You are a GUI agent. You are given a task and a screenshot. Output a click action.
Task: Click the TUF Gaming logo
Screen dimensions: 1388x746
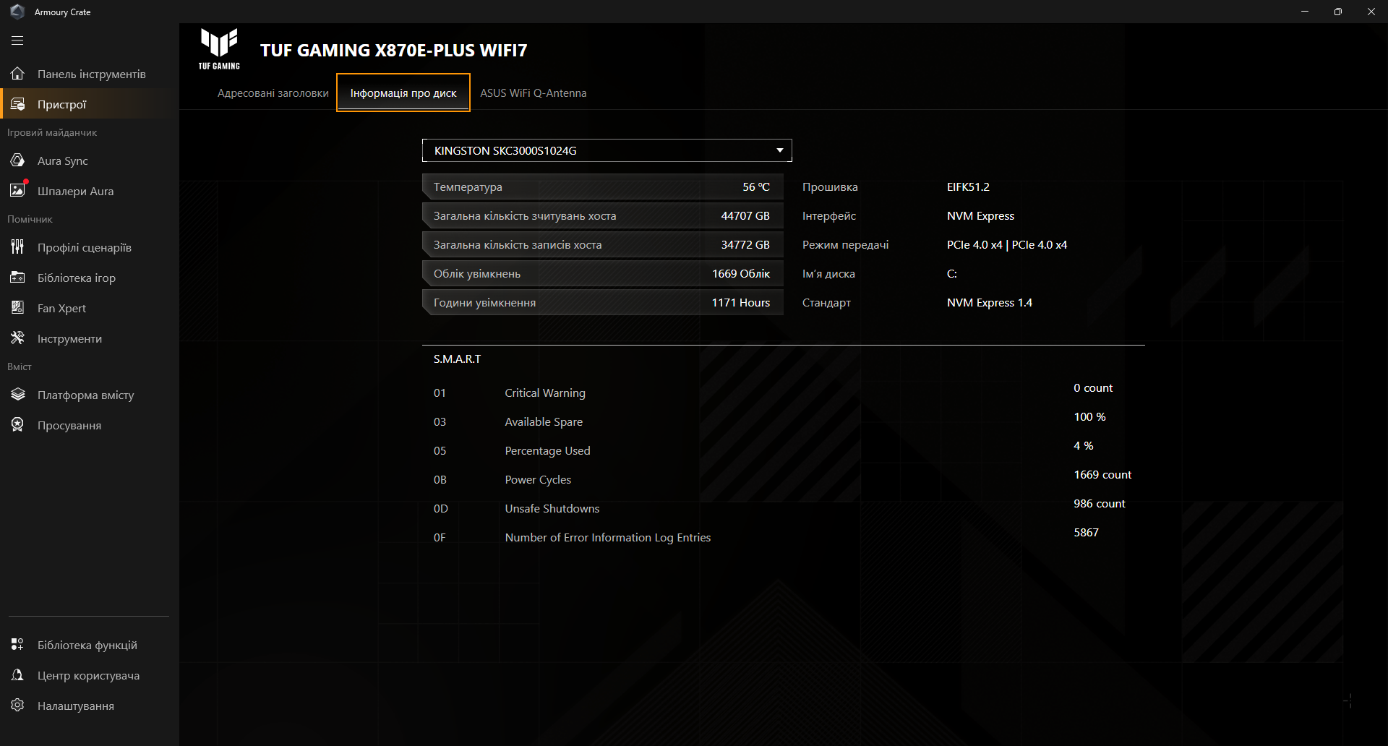click(219, 49)
